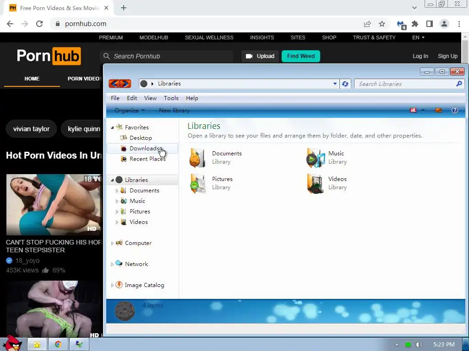The width and height of the screenshot is (469, 351).
Task: Open the Pictures library icon in main pane
Action: (197, 183)
